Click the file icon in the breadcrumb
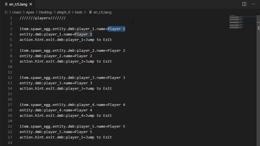This screenshot has height=146, width=260. (91, 12)
